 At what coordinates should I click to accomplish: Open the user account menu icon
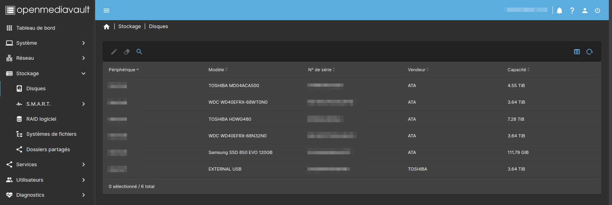585,11
